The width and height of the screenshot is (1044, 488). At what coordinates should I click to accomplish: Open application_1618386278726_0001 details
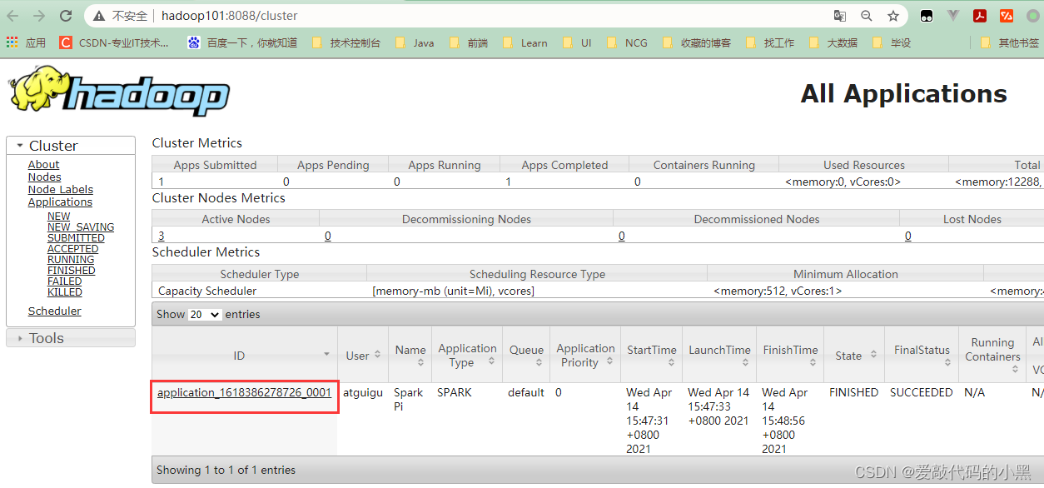tap(244, 392)
